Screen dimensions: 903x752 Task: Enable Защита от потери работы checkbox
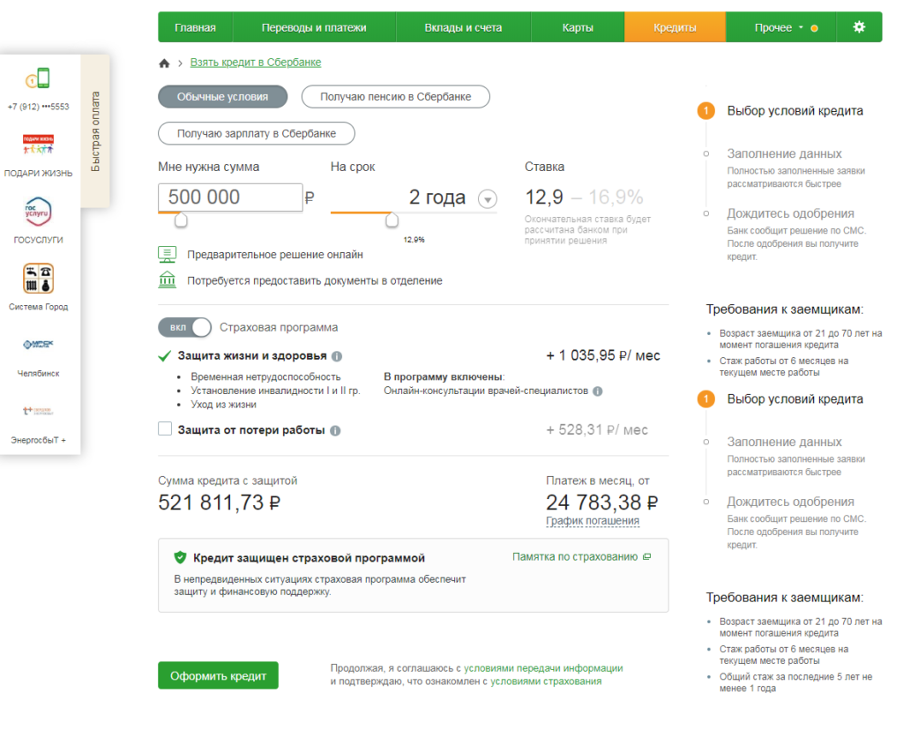[x=165, y=429]
